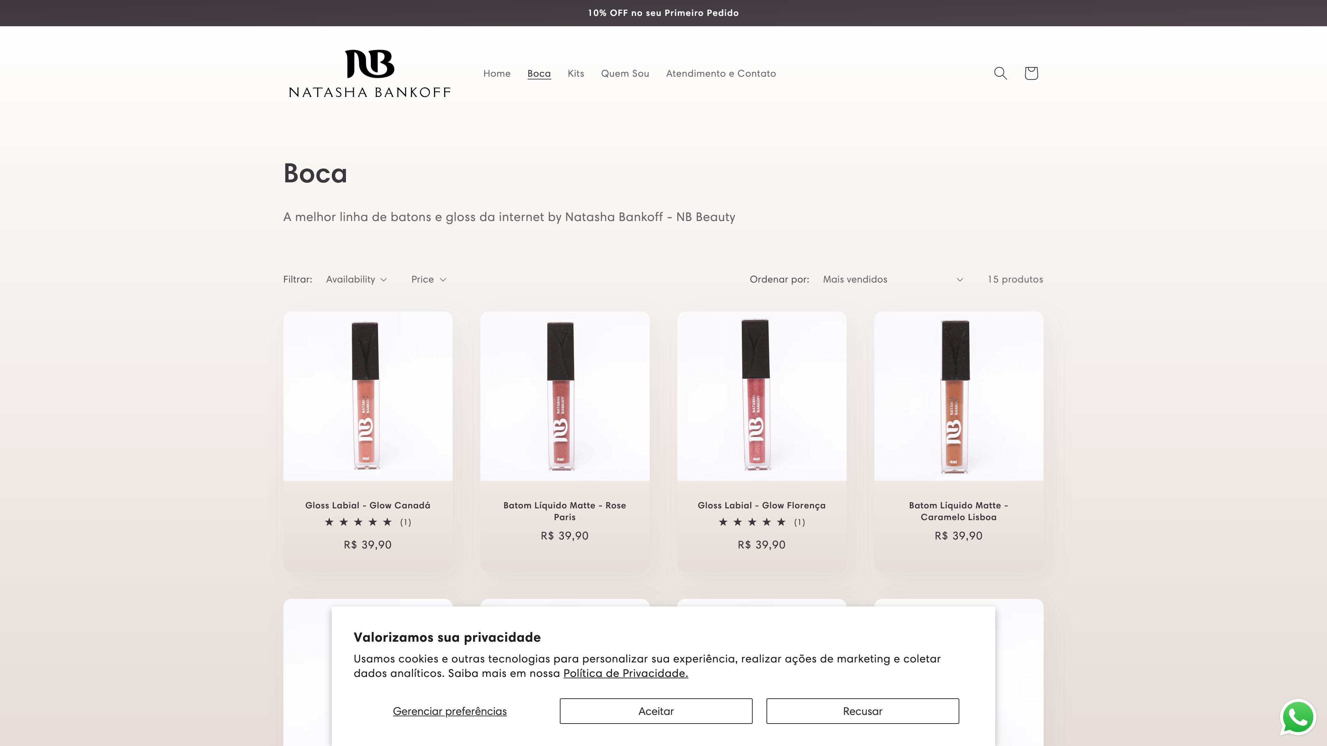This screenshot has width=1327, height=746.
Task: Open the shopping cart icon
Action: (x=1031, y=73)
